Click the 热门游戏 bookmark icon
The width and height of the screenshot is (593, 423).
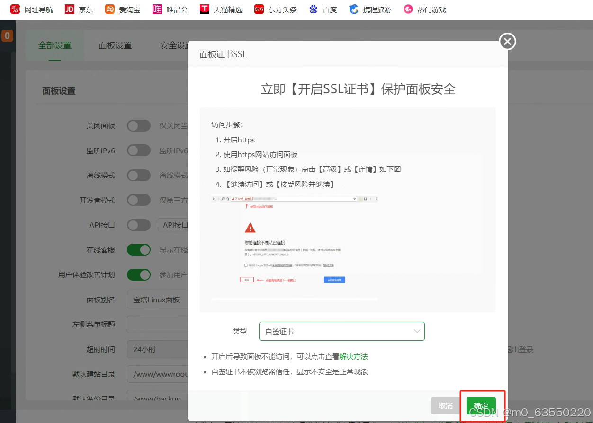pyautogui.click(x=408, y=9)
